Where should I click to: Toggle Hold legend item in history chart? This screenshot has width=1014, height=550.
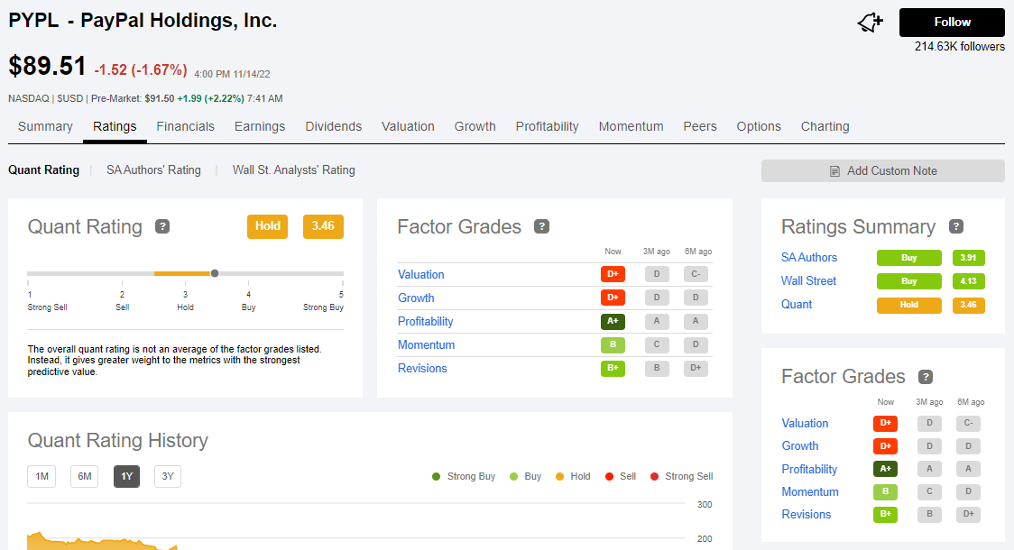pos(573,476)
